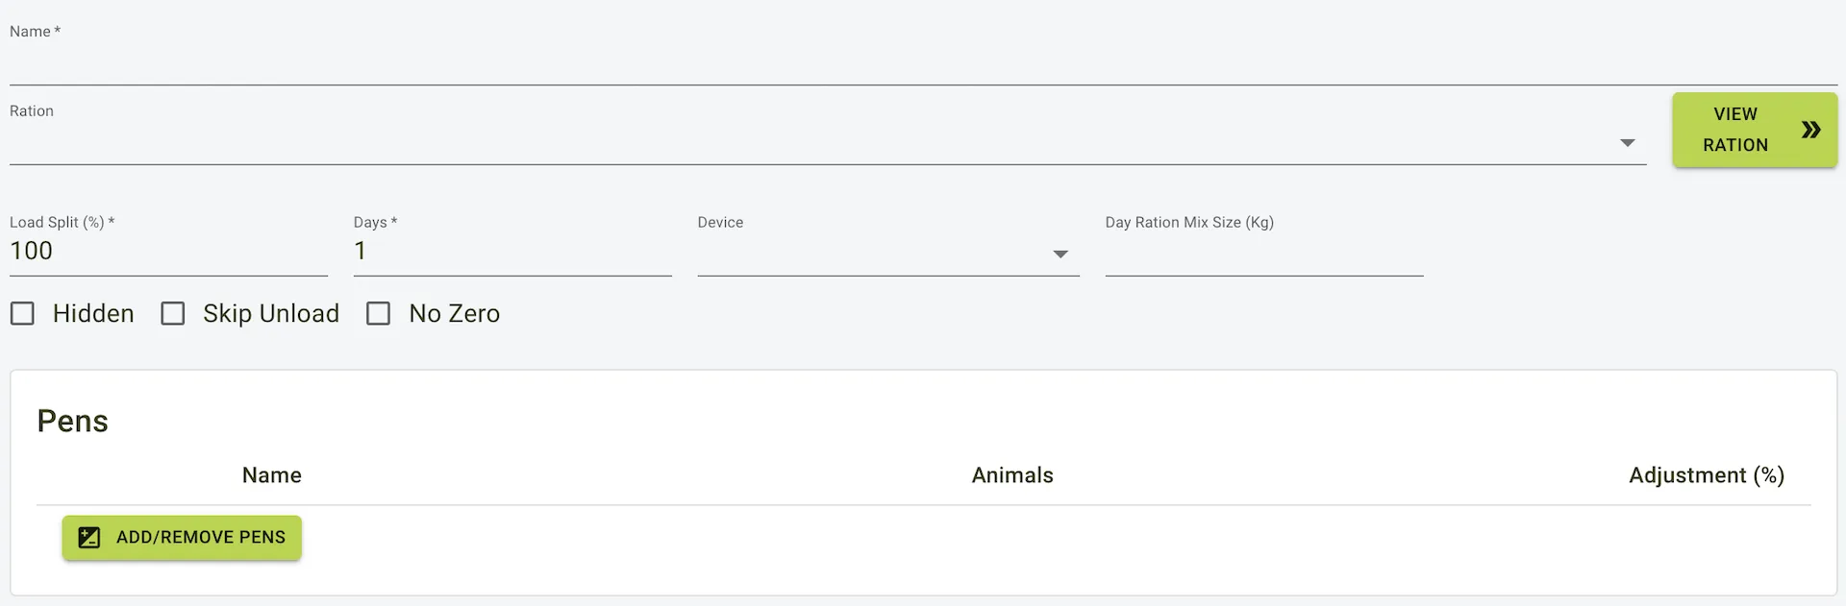Image resolution: width=1846 pixels, height=606 pixels.
Task: Click the double-chevron icon on View Ration
Action: point(1812,128)
